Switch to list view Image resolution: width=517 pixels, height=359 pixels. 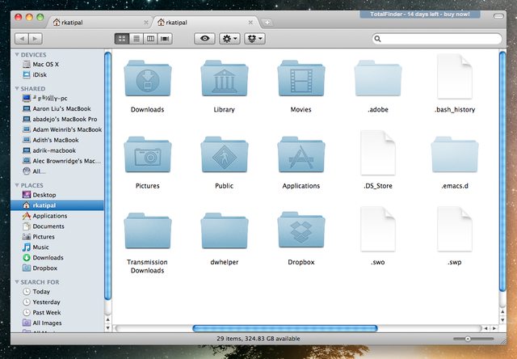coord(136,38)
